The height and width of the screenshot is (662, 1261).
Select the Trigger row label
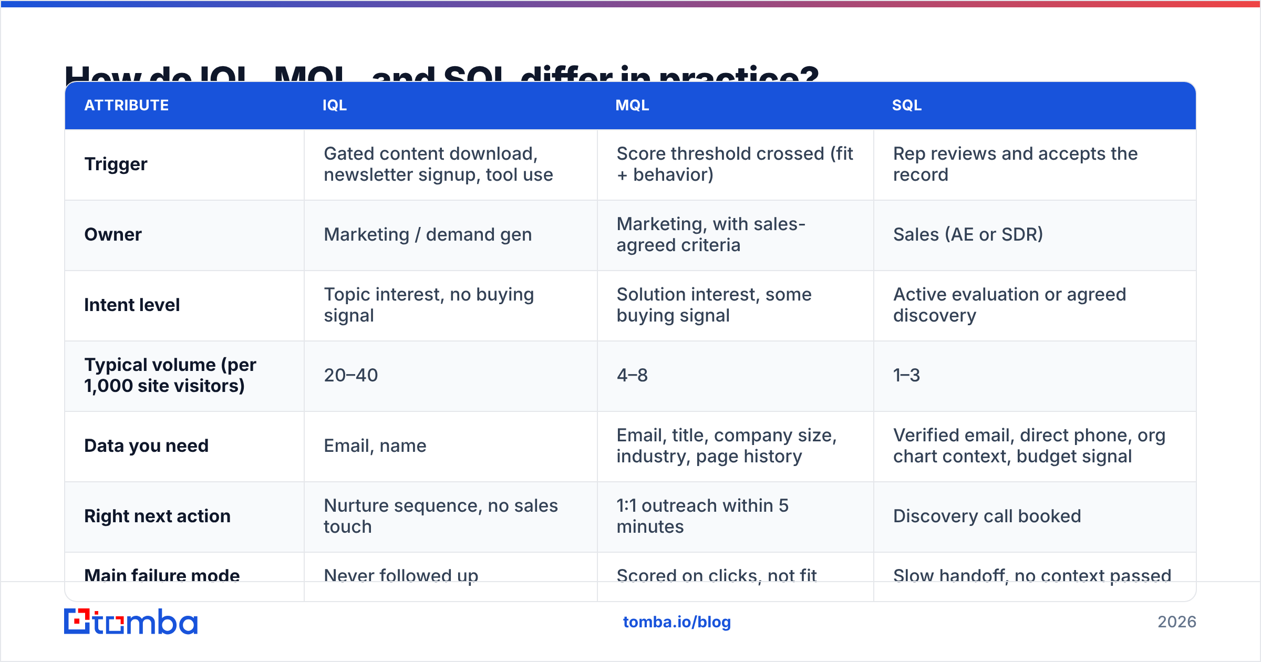point(116,164)
